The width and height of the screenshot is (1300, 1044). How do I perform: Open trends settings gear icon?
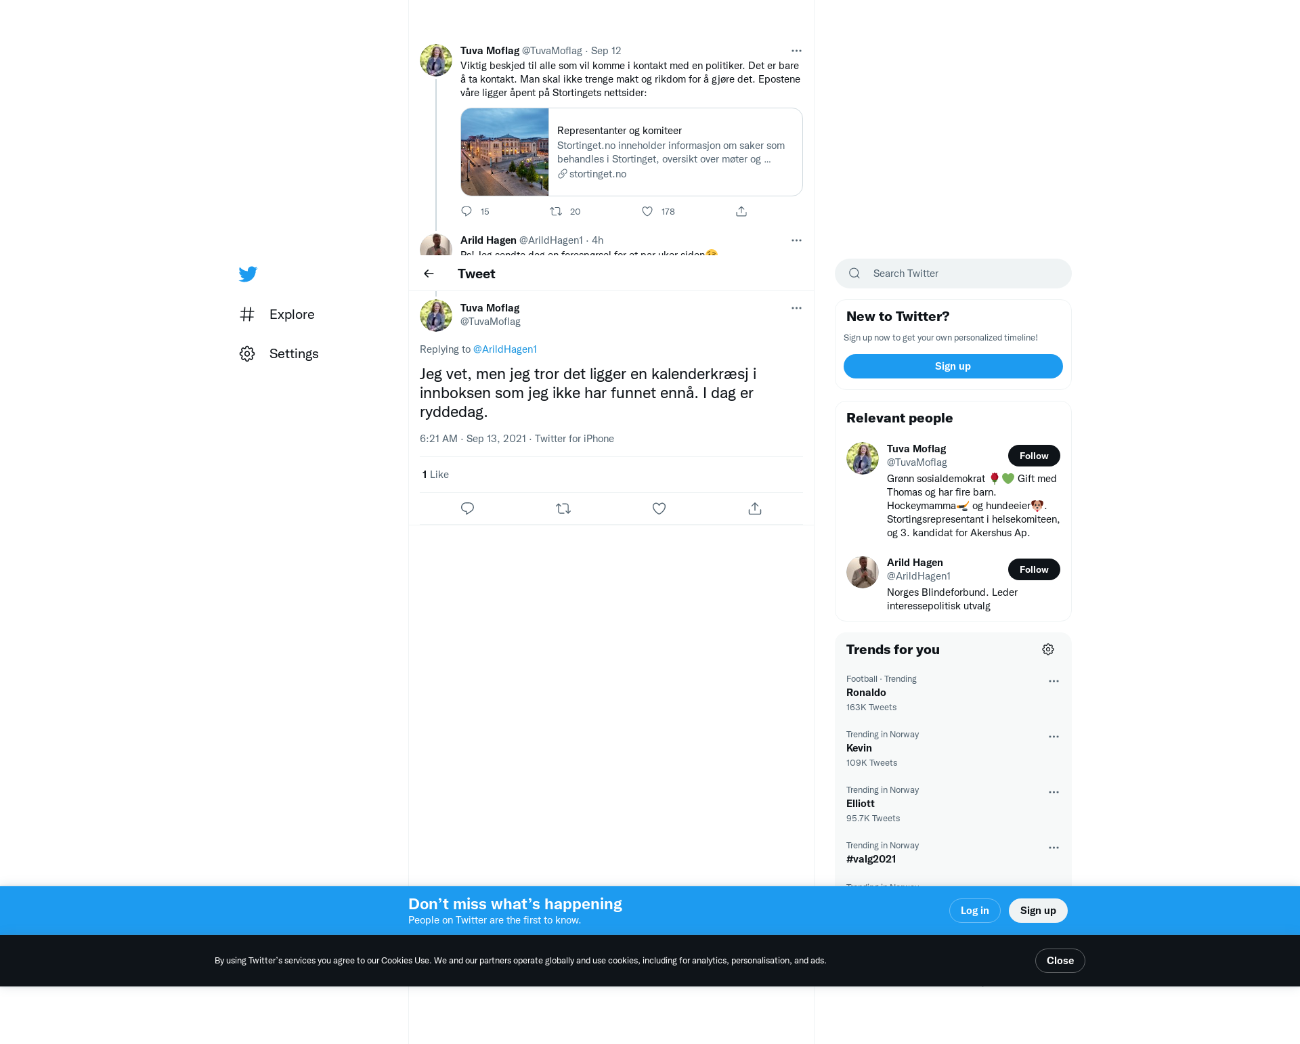tap(1048, 649)
